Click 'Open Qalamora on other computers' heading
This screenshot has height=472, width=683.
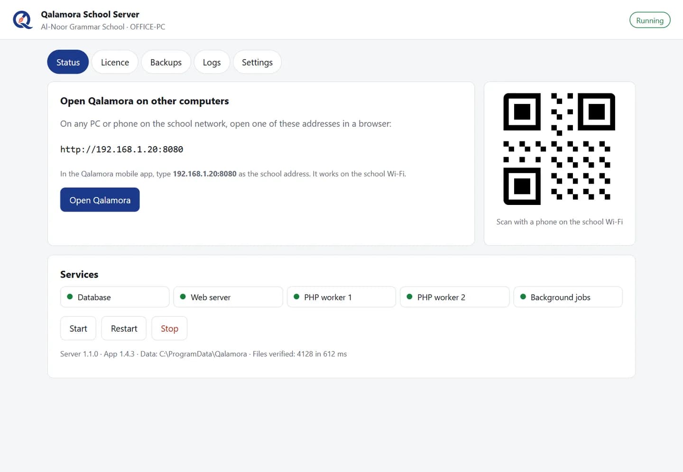click(144, 101)
